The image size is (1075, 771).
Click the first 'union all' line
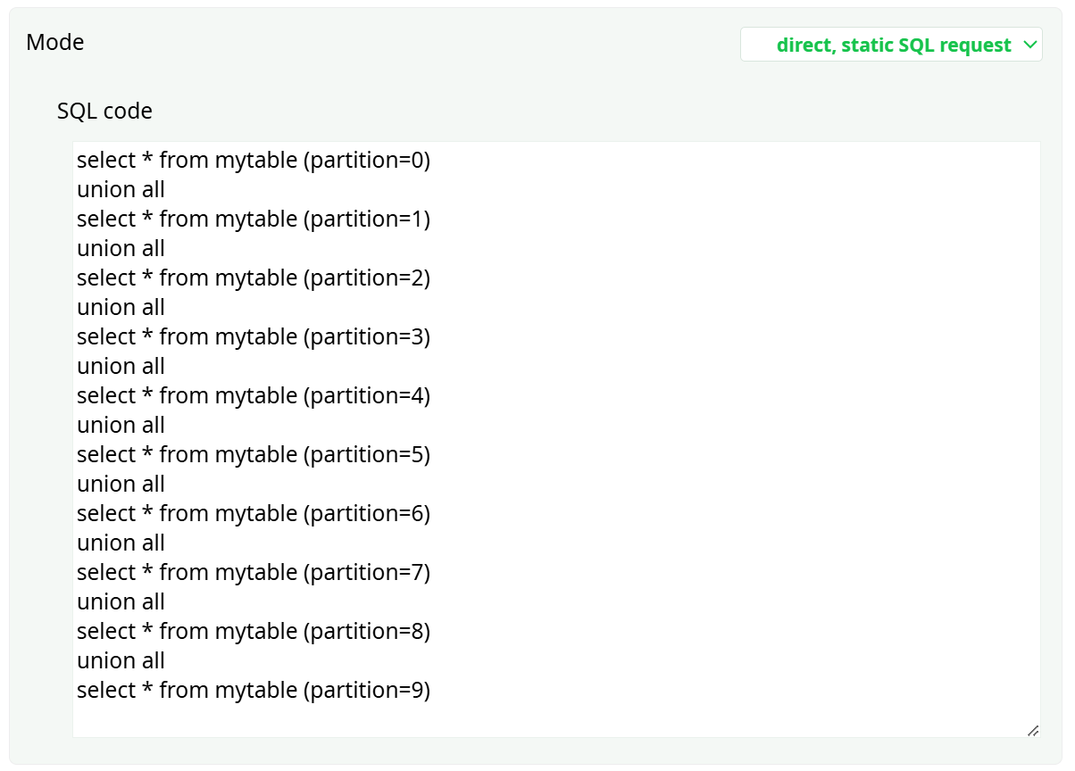(x=121, y=190)
